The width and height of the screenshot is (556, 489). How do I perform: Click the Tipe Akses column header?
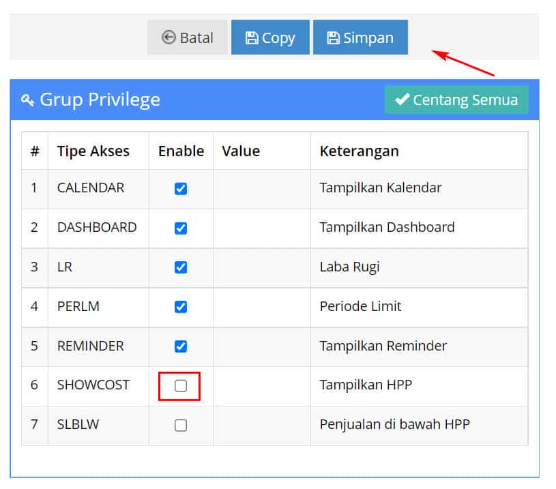point(93,151)
